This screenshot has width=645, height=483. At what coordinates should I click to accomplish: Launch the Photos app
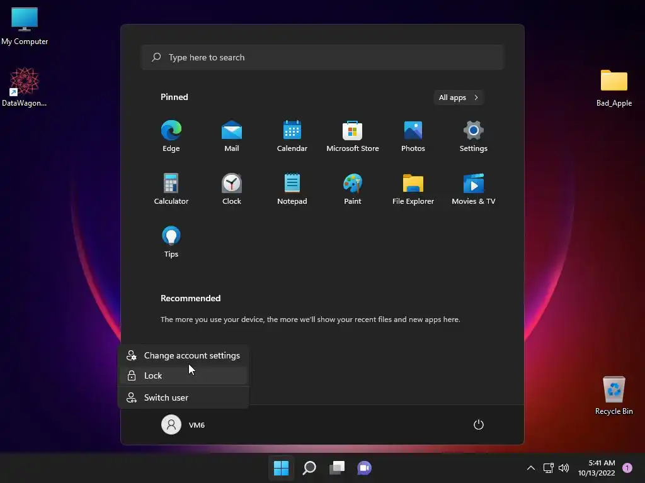(x=413, y=136)
